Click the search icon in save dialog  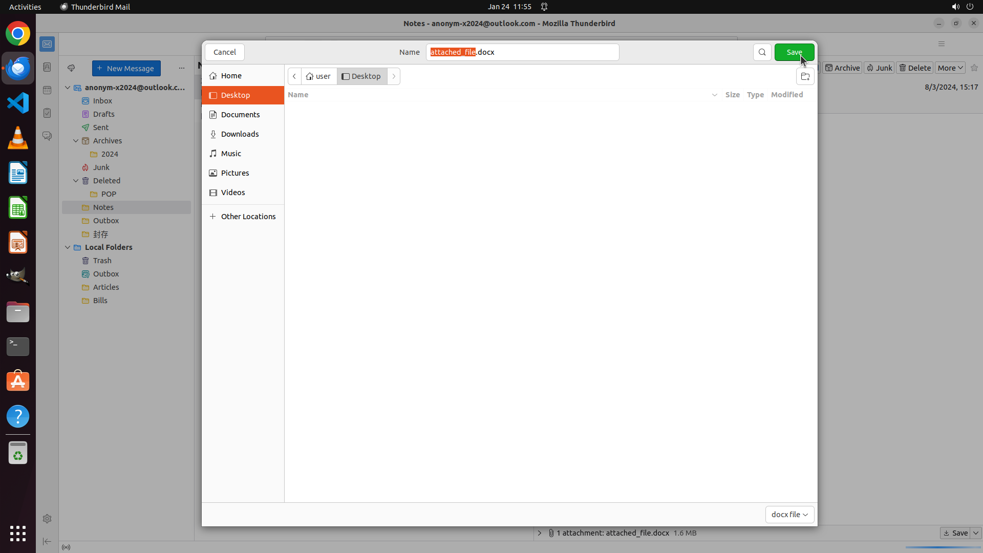coord(762,52)
